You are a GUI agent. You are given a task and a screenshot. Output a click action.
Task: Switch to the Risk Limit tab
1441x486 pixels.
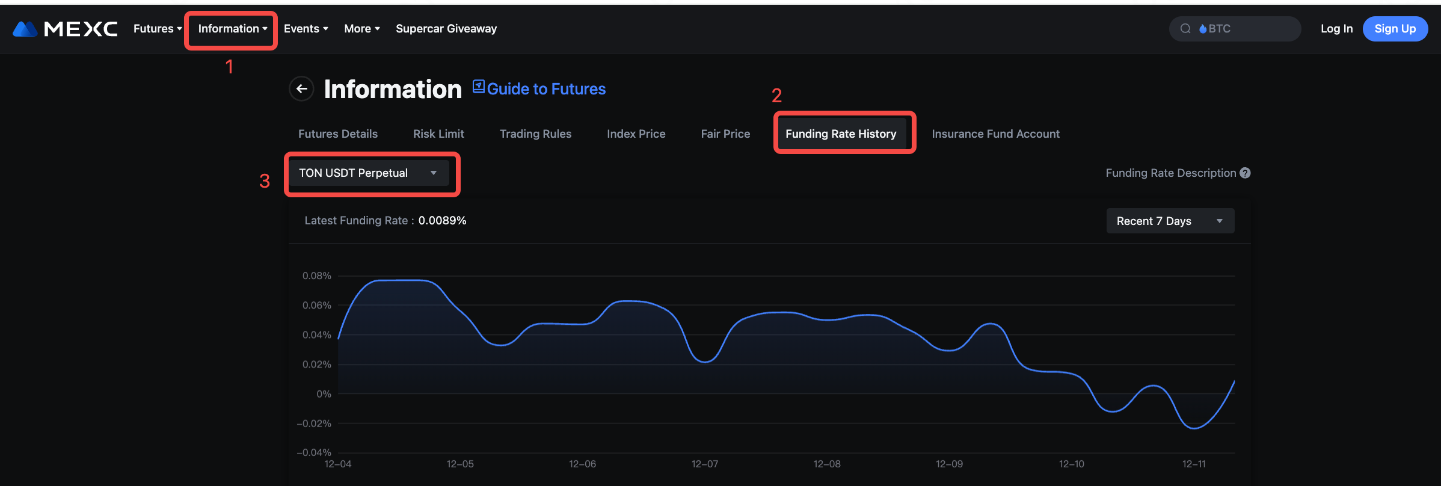coord(438,134)
